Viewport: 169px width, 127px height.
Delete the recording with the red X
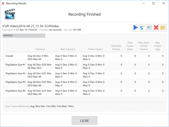tap(156, 28)
